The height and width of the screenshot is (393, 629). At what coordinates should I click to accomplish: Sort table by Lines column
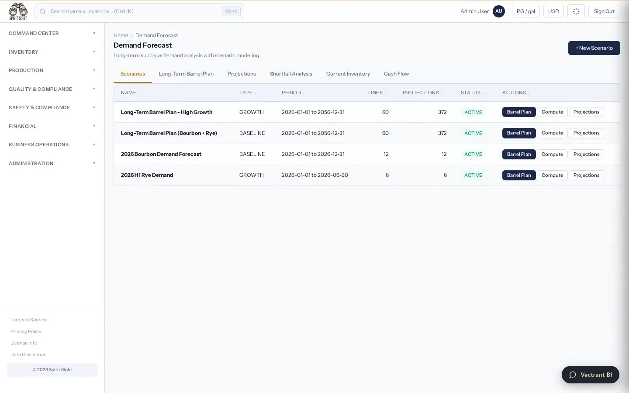[377, 93]
